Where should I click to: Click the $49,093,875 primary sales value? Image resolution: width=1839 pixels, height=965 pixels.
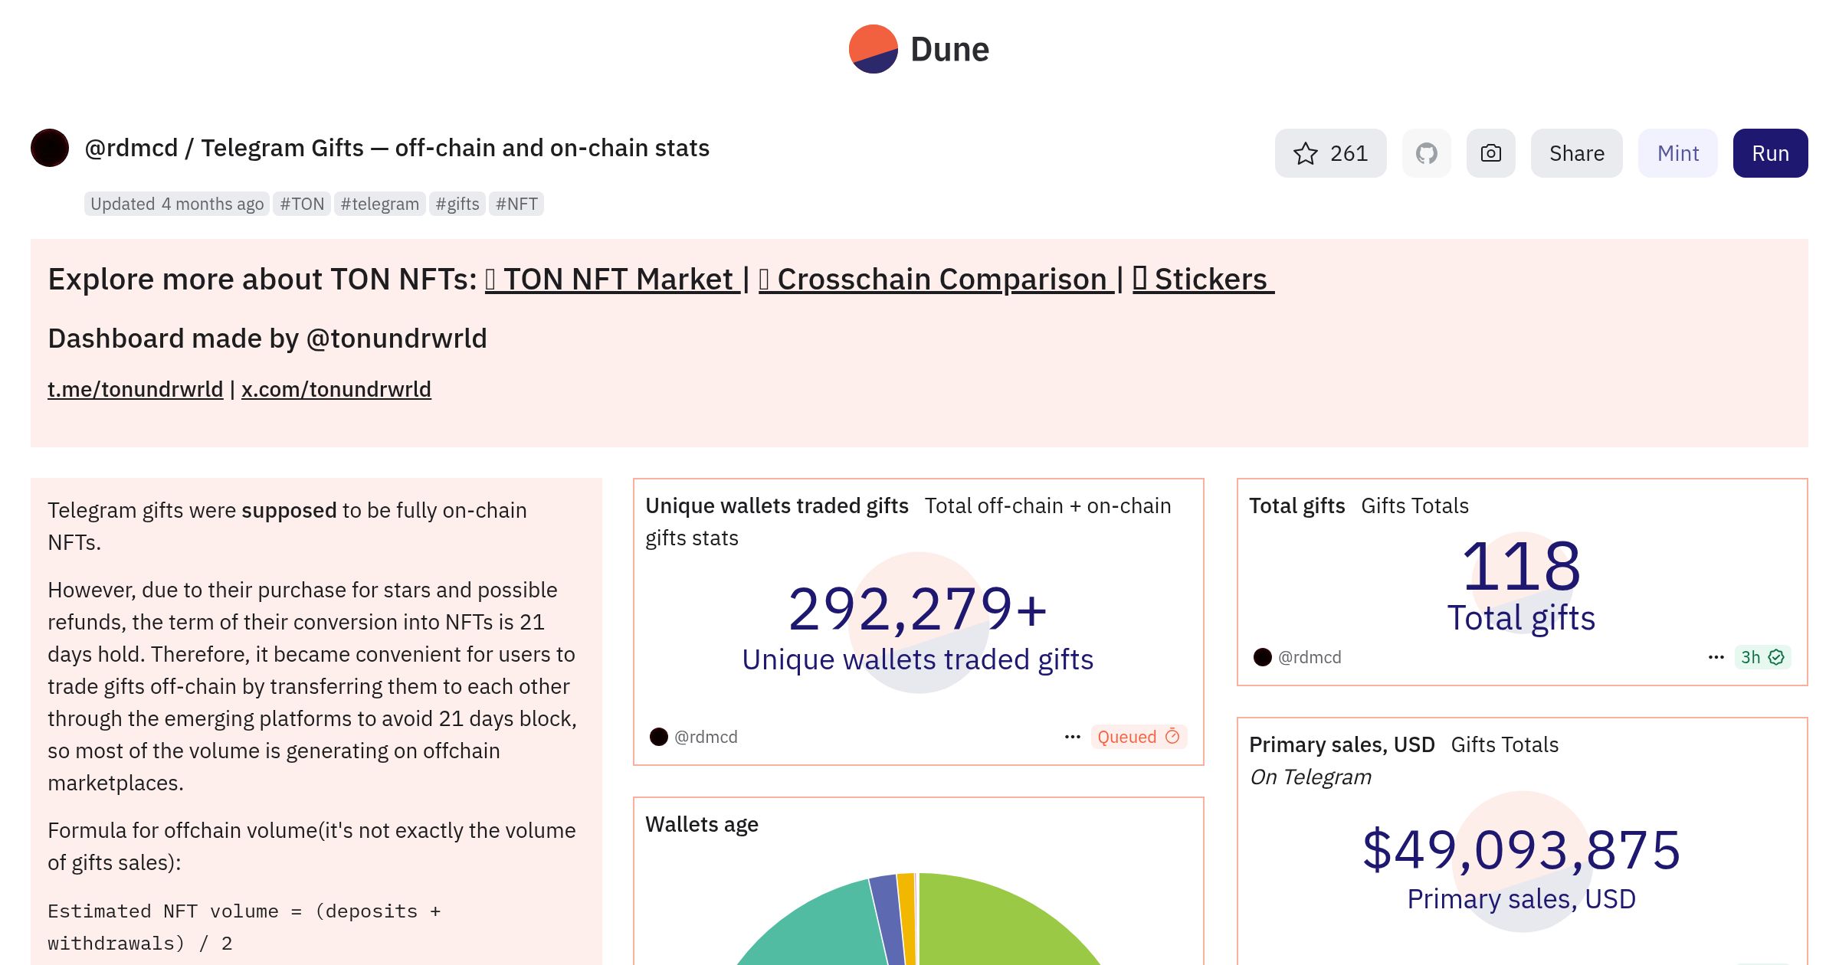coord(1522,849)
